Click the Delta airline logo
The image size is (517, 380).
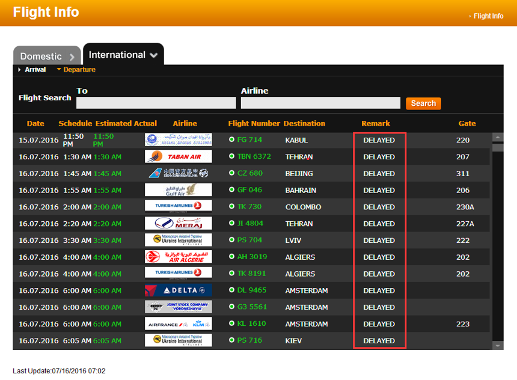179,290
